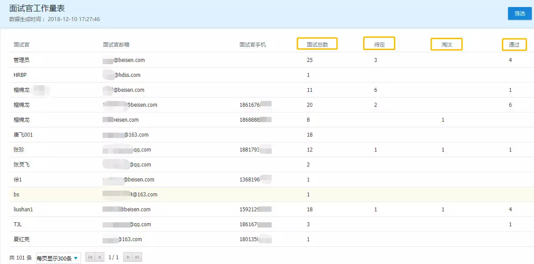Select the 夏红亮 interviewer row
Viewport: 534px width, 264px height.
22,239
